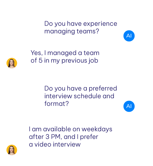153x166 pixels.
Task: Click the text "managing teams?"
Action: 72,32
